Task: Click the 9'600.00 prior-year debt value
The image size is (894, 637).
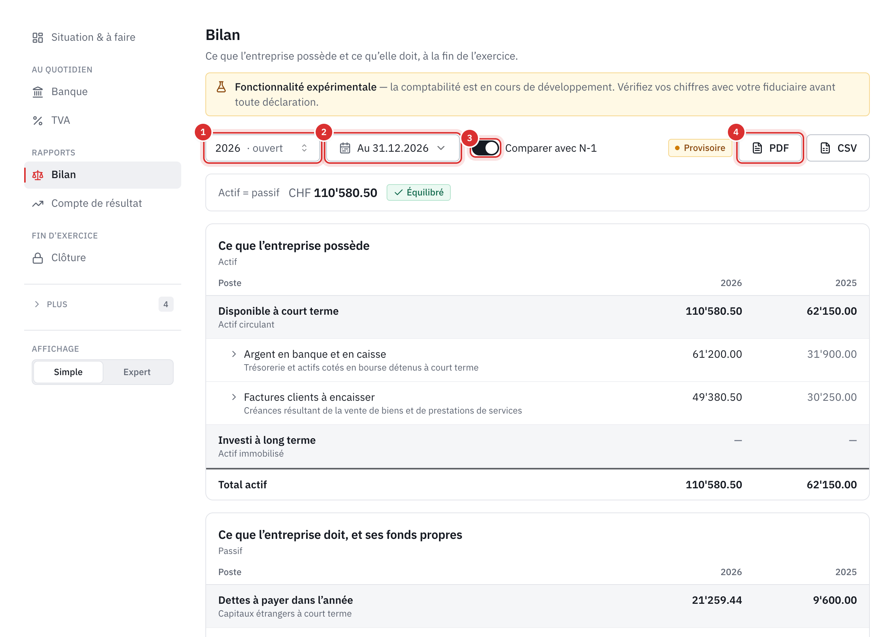Action: (835, 600)
